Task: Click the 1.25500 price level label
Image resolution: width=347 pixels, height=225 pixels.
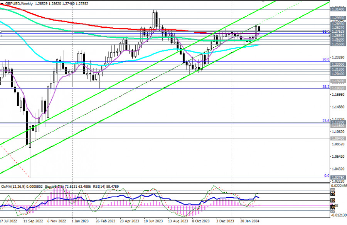Action: tap(338, 44)
